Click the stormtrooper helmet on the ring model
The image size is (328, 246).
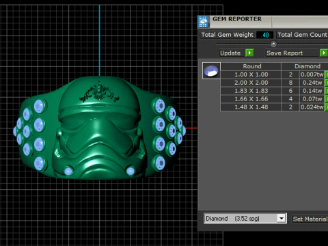point(100,128)
